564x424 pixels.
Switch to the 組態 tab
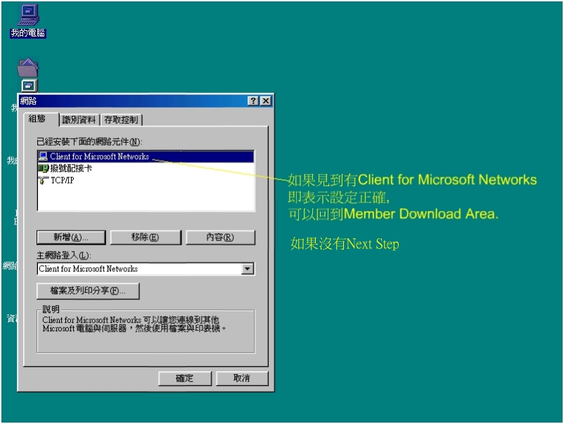pos(41,119)
